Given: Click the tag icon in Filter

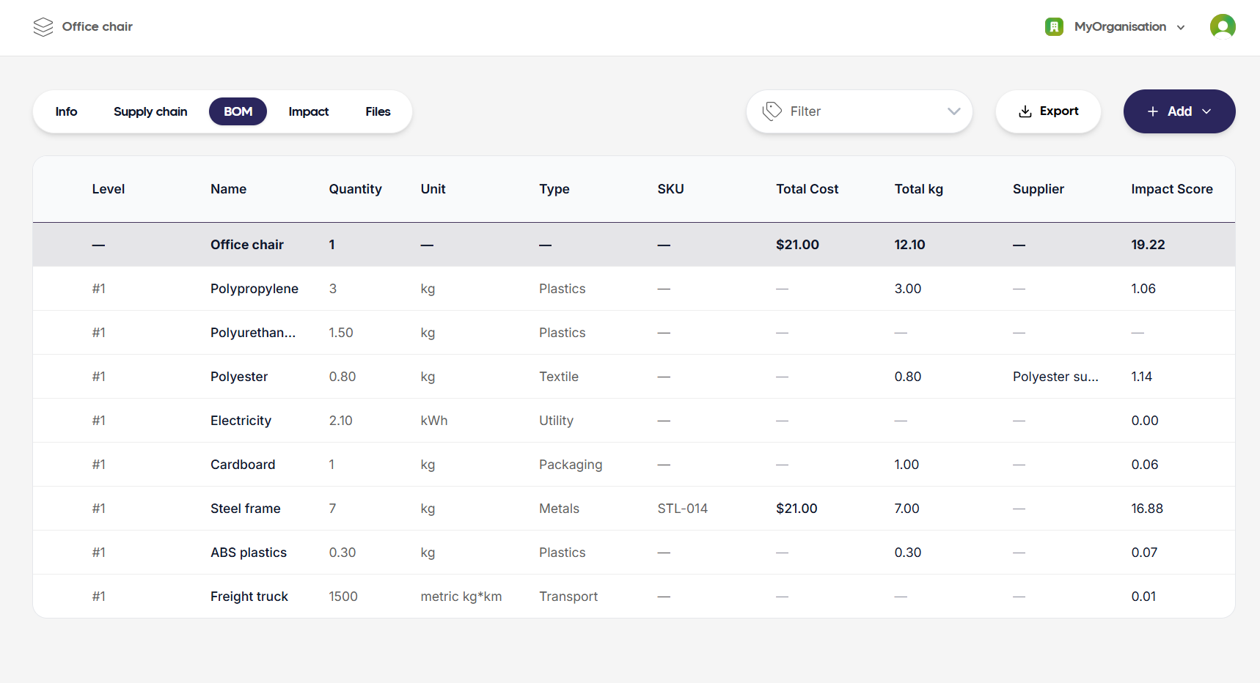Looking at the screenshot, I should pyautogui.click(x=772, y=111).
